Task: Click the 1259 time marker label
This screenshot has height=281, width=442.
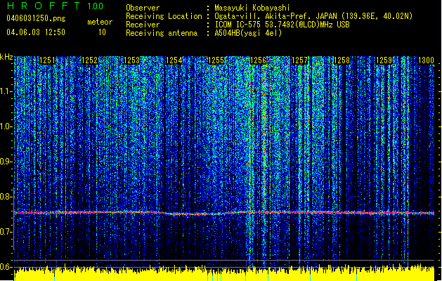Action: (384, 60)
